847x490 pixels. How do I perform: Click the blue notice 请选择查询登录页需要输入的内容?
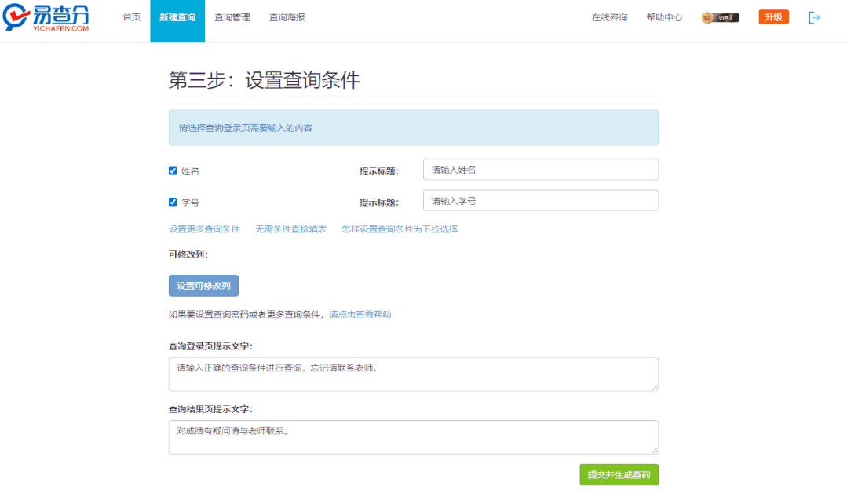coord(413,127)
